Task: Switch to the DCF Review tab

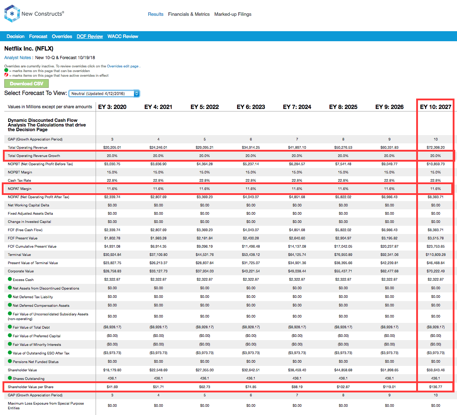Action: [x=90, y=37]
